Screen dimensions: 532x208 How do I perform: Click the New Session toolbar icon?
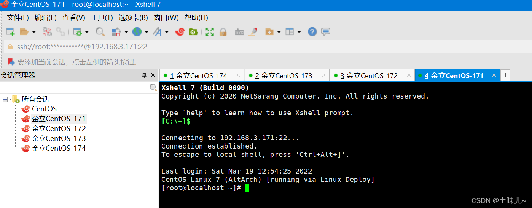pos(10,32)
